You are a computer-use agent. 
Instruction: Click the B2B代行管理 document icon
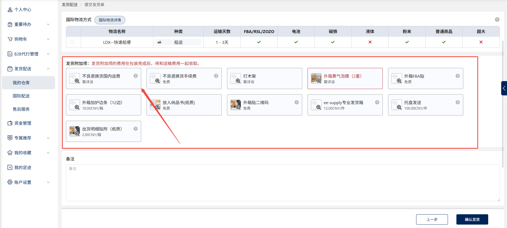pos(10,54)
